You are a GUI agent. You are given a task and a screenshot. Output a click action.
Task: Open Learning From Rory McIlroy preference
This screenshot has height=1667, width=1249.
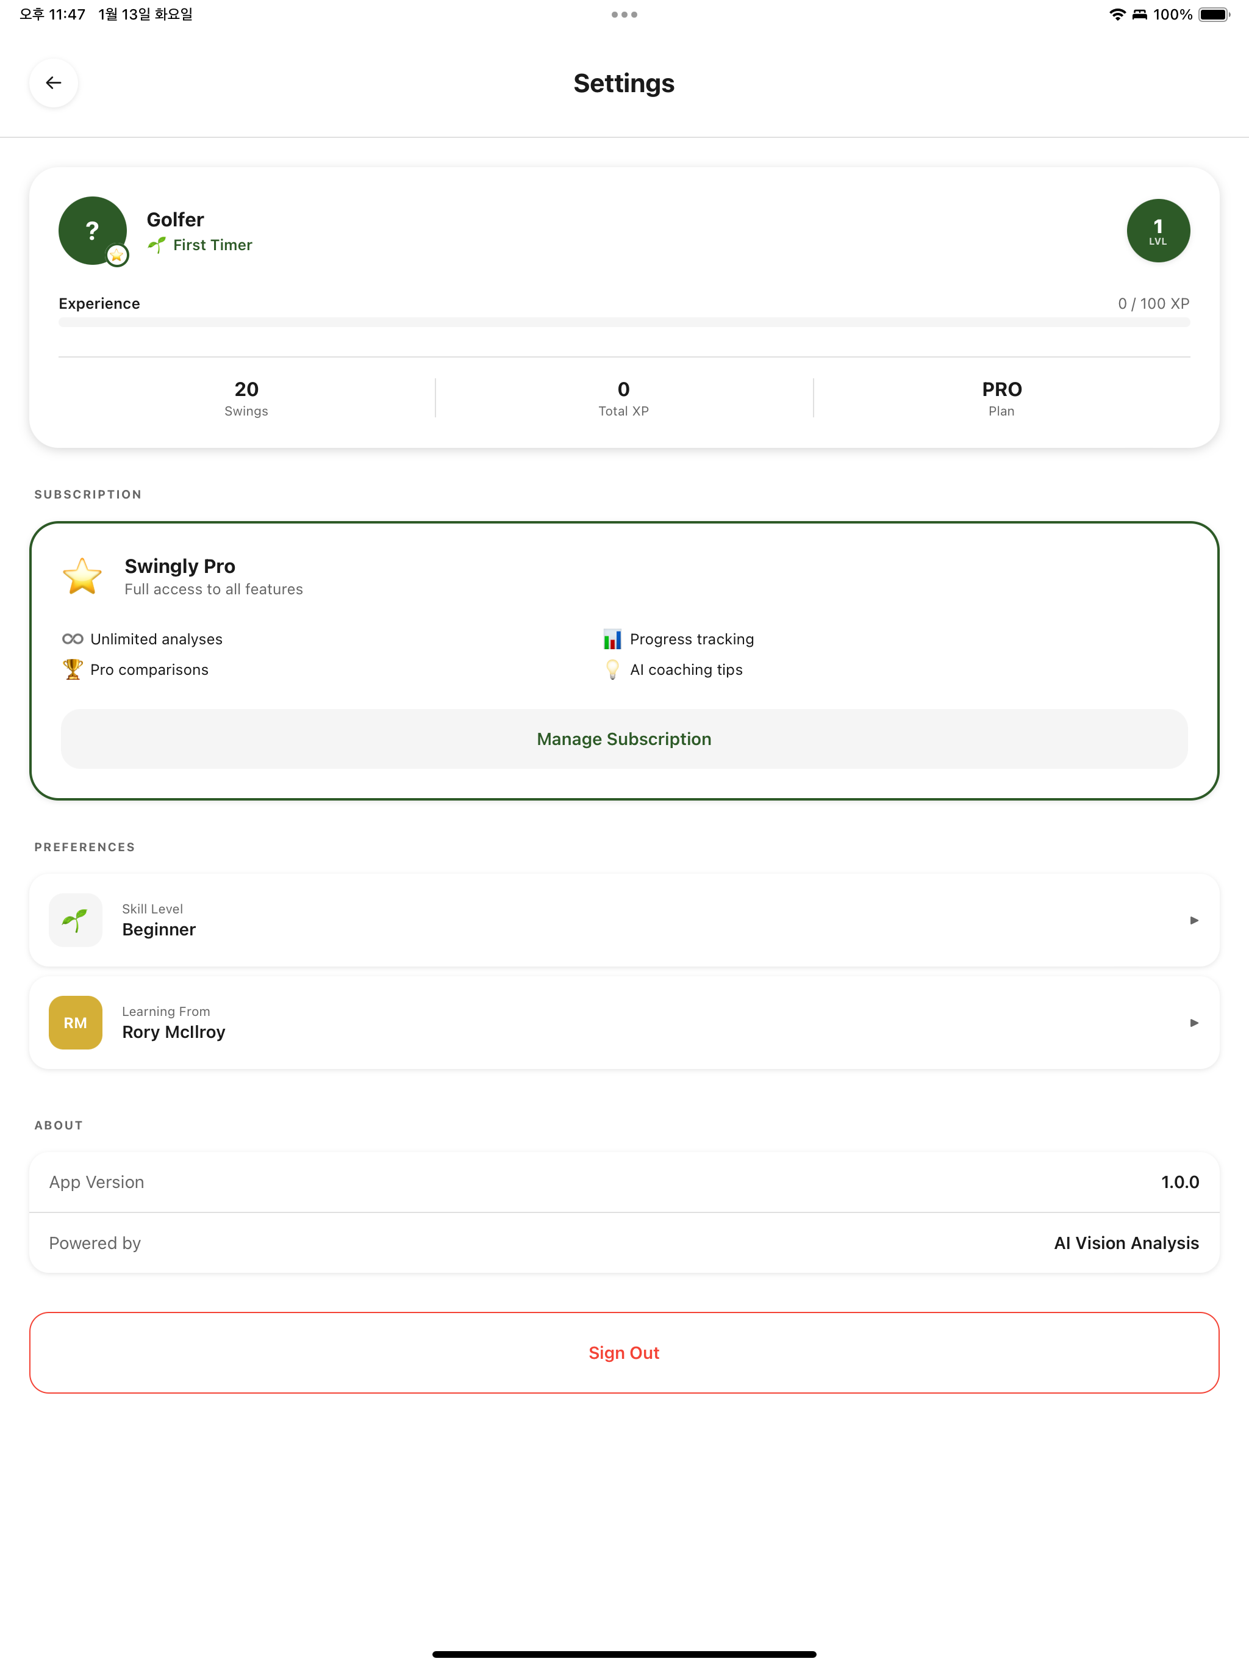(x=624, y=1023)
